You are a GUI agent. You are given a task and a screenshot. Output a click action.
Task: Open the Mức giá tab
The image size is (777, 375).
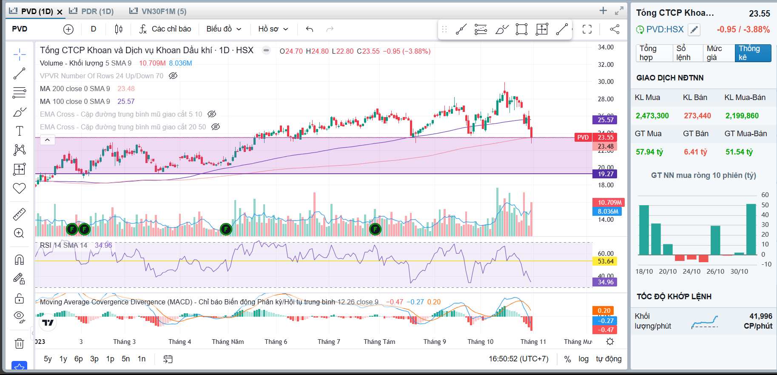tap(719, 53)
